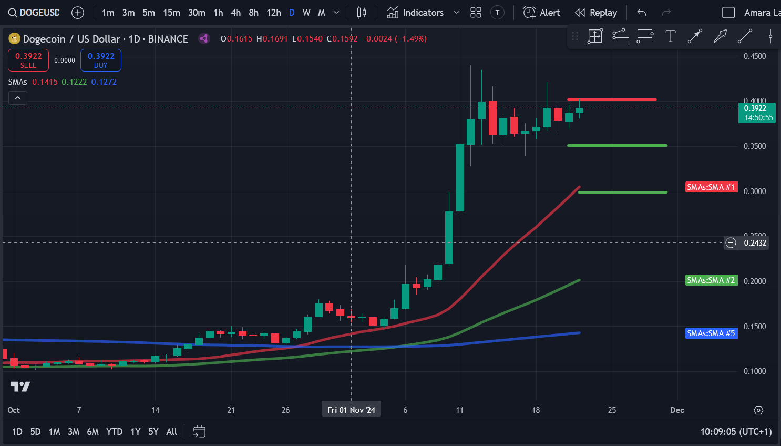The width and height of the screenshot is (781, 446).
Task: Click the SMAs:SMA #2 green label
Action: [711, 280]
